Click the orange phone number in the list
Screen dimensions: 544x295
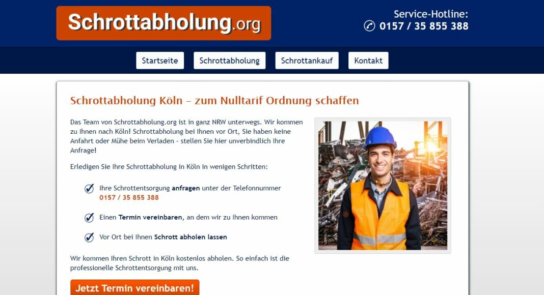point(129,198)
